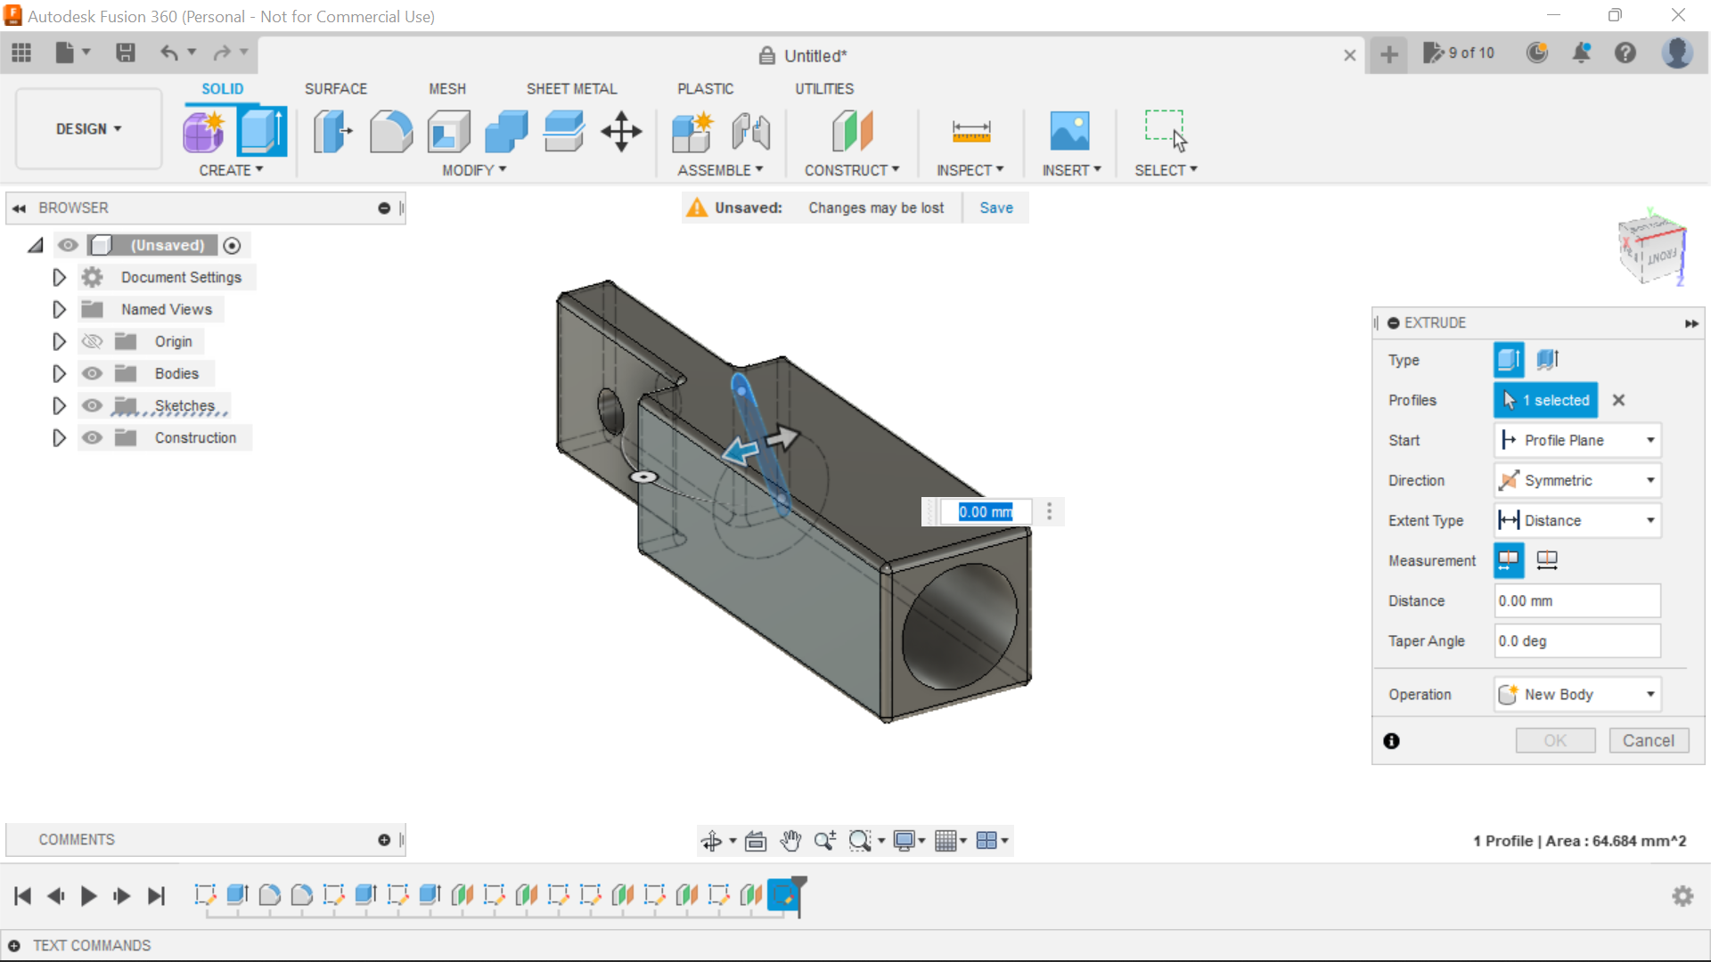Viewport: 1711px width, 962px height.
Task: Click the Combine tool icon
Action: click(506, 130)
